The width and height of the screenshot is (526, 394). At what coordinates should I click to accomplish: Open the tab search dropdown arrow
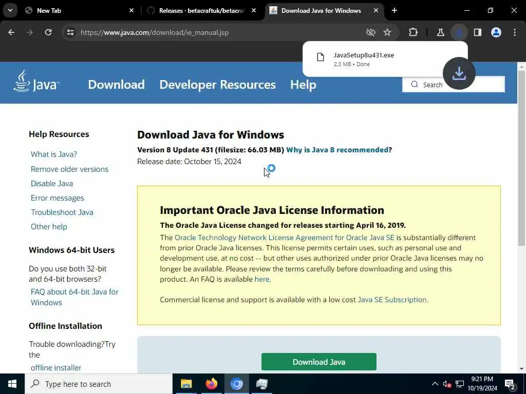tap(10, 10)
